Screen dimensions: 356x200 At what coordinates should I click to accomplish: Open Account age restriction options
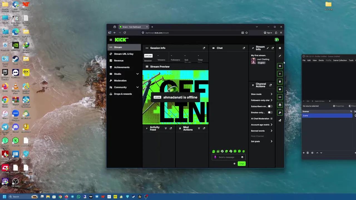[261, 125]
